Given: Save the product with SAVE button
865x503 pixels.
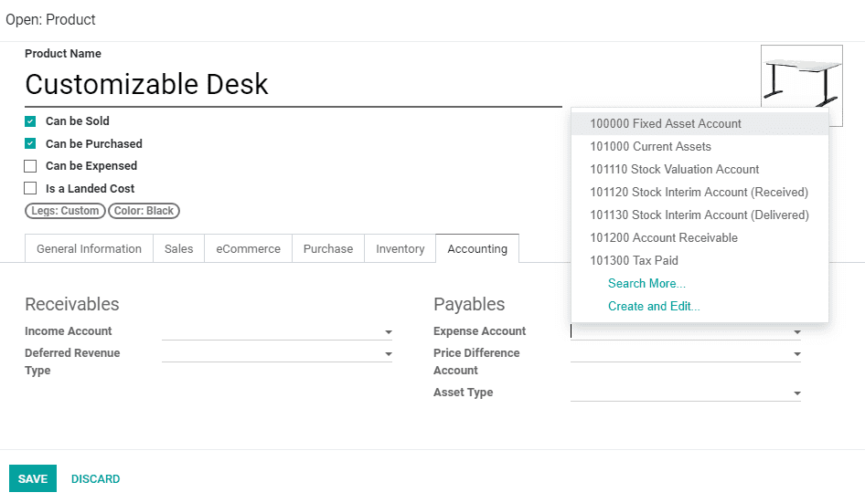Looking at the screenshot, I should (33, 478).
